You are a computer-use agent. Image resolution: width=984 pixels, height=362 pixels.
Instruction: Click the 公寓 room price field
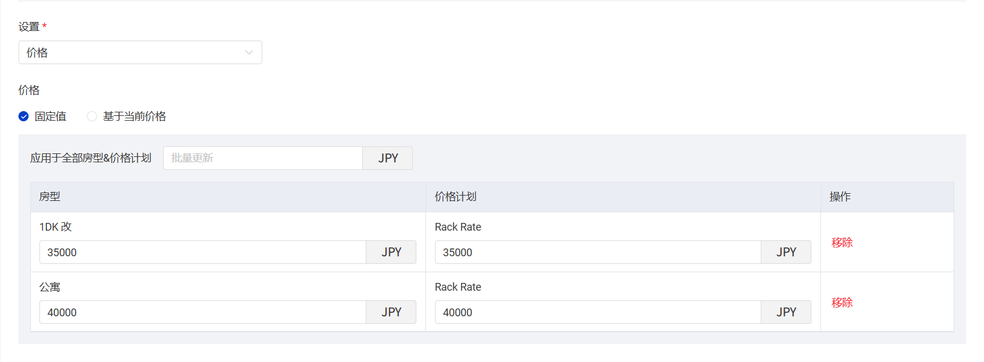[202, 312]
